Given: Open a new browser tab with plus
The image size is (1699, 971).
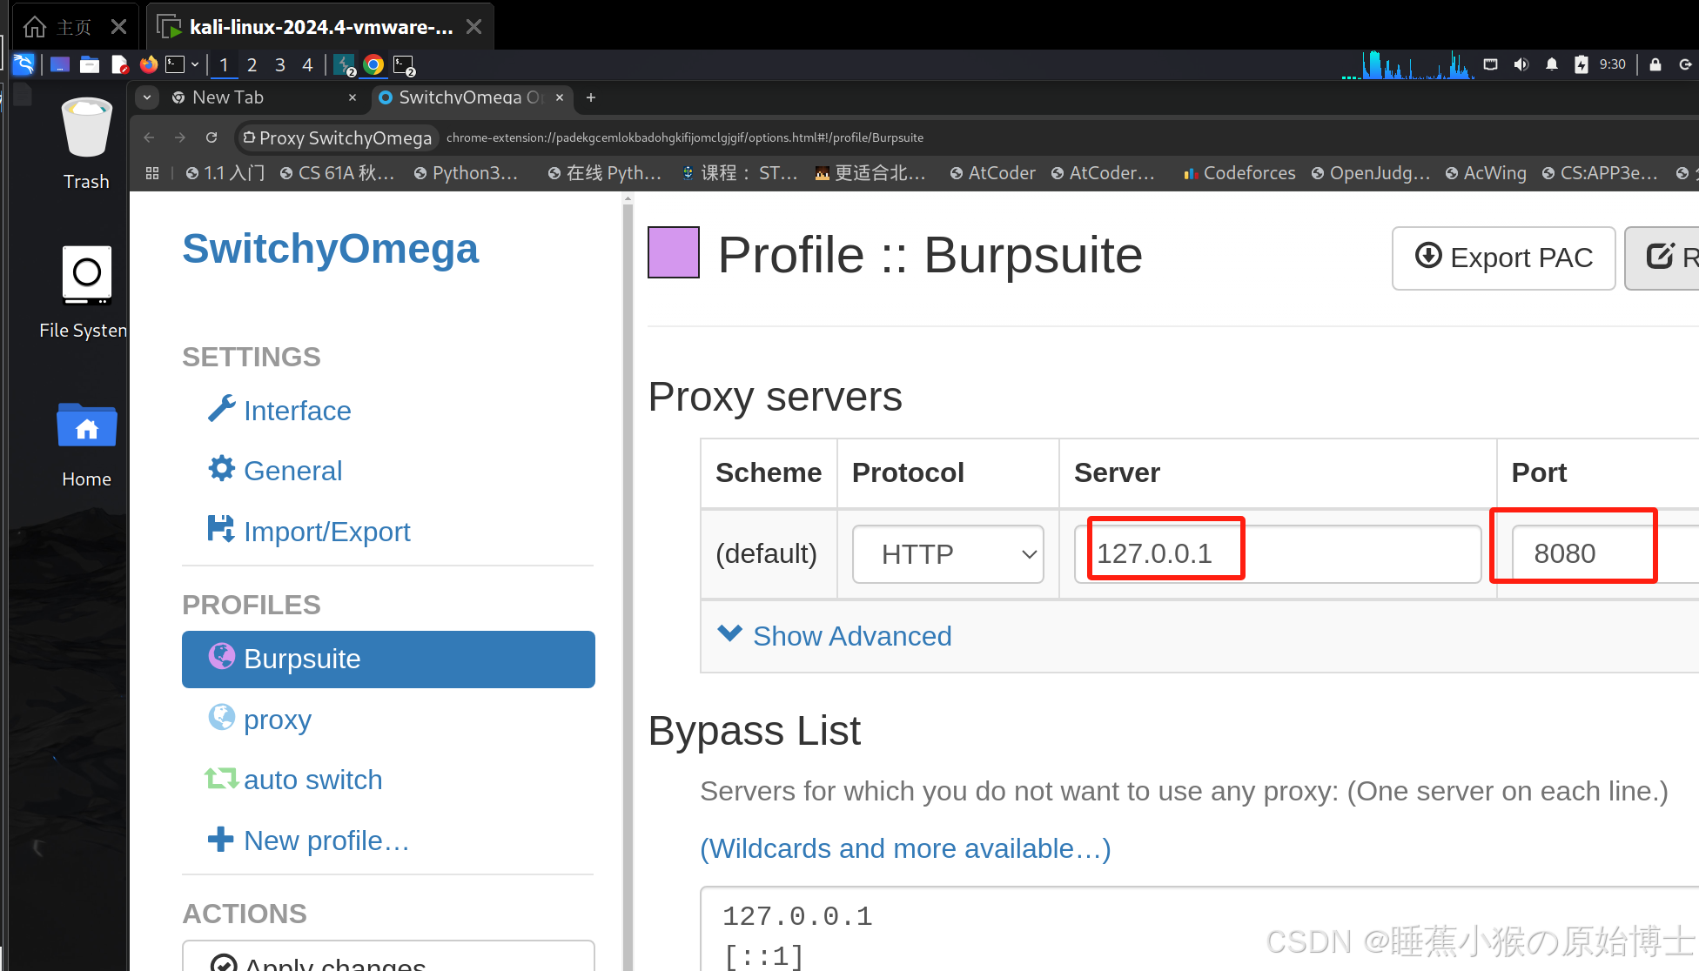Looking at the screenshot, I should coord(591,97).
